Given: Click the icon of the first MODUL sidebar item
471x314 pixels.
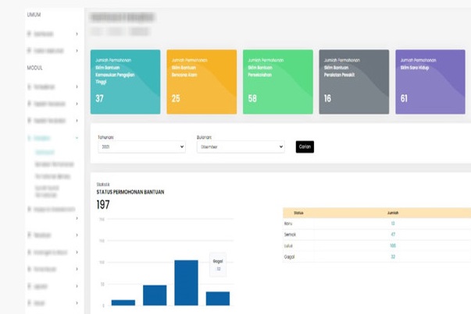Looking at the screenshot, I should 29,86.
